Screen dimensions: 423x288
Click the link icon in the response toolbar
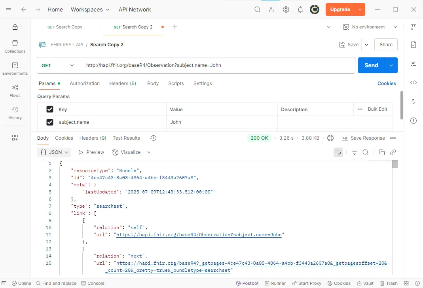(393, 152)
